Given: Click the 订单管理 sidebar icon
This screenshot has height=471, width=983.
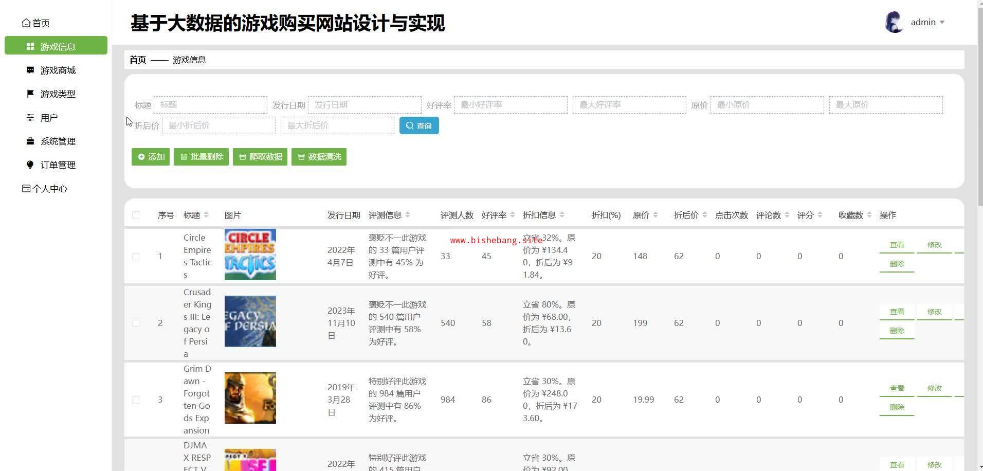Looking at the screenshot, I should (x=30, y=165).
